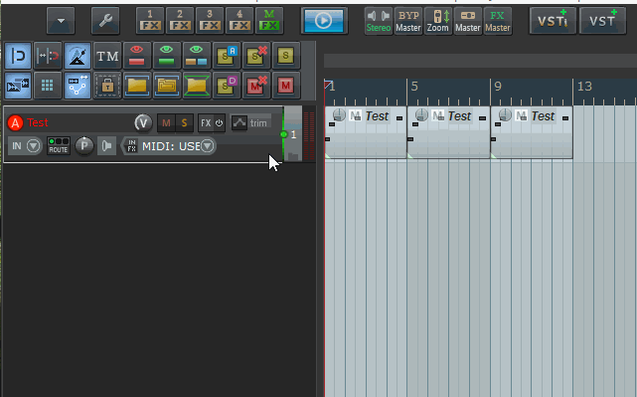This screenshot has height=397, width=637.
Task: Click the red eye visibility icon
Action: (137, 56)
